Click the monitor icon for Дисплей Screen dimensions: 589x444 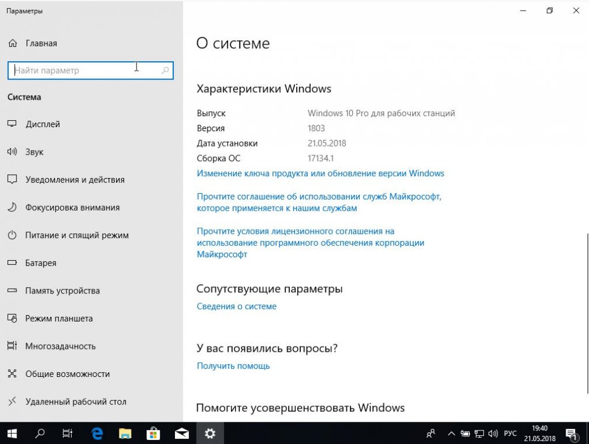[x=12, y=124]
